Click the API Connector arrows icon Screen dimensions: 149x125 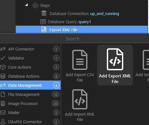(x=3, y=49)
